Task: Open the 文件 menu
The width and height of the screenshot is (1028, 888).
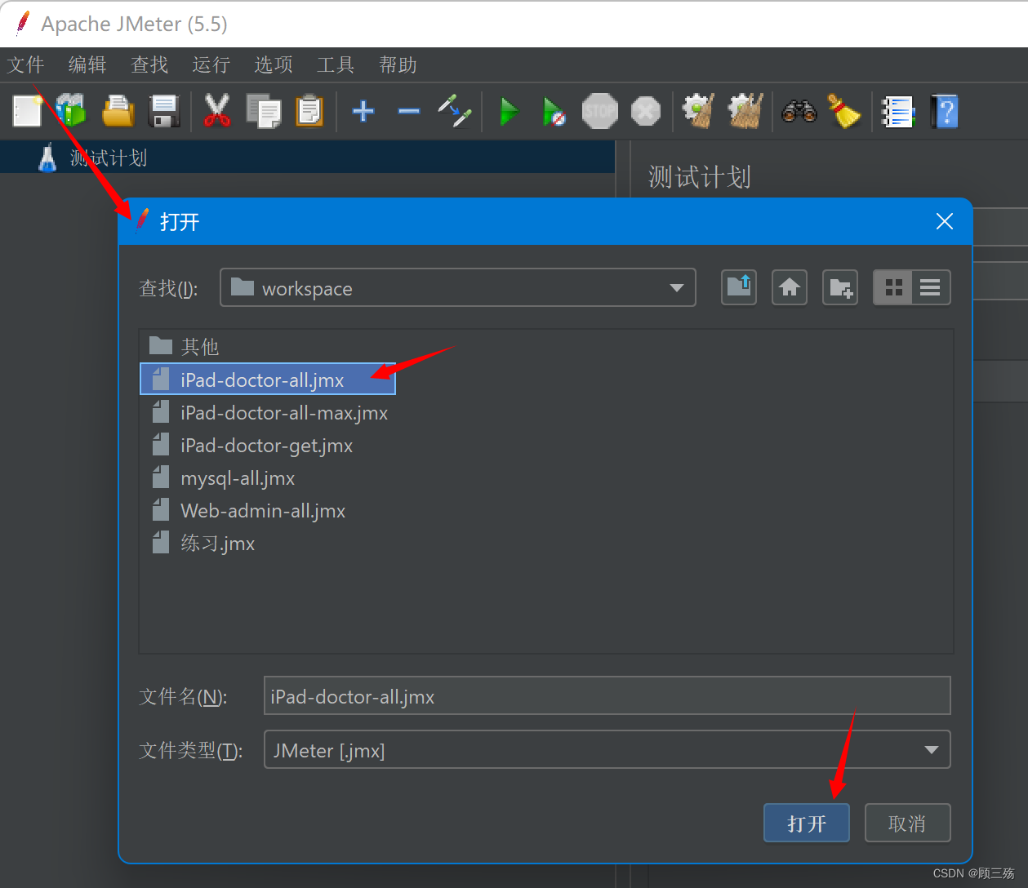Action: tap(26, 64)
